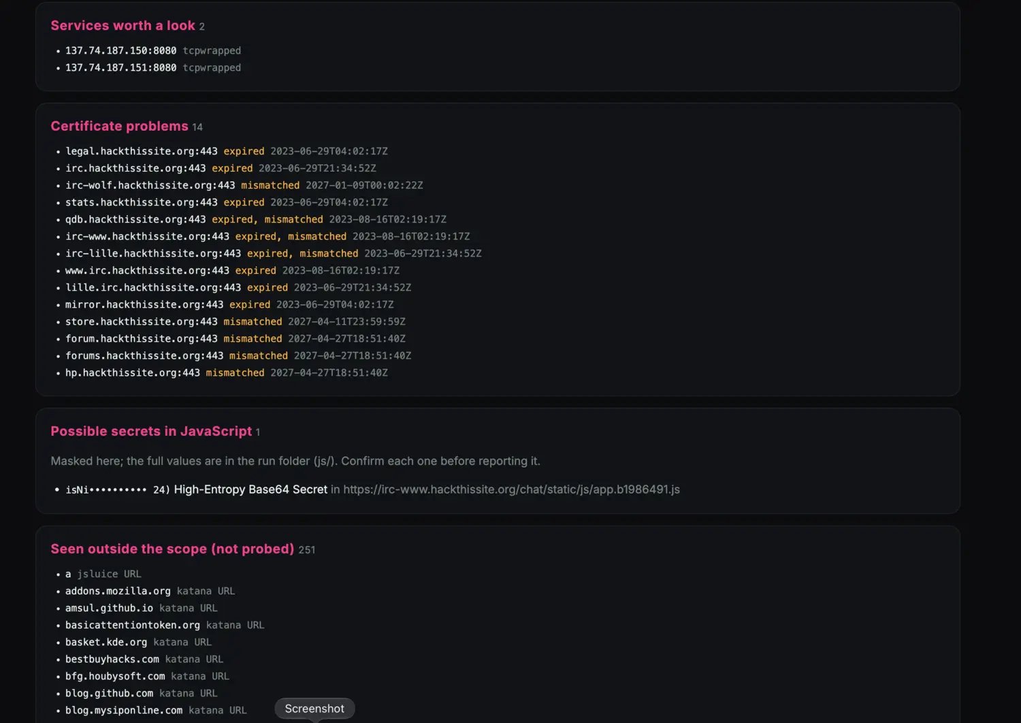
Task: Select store.hackthissite.org:443 mismatched entry
Action: 236,321
